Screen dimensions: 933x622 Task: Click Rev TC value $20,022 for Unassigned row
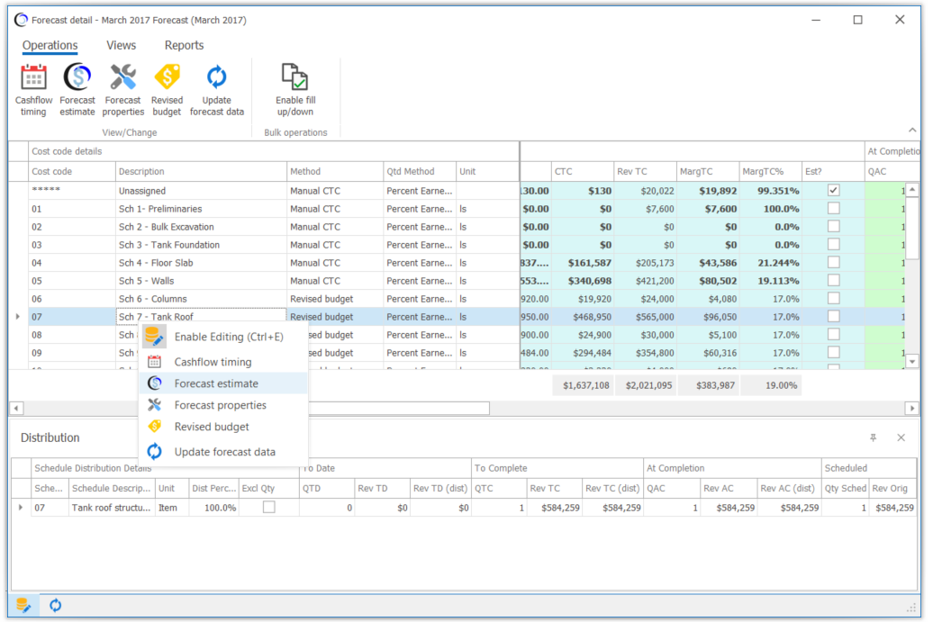click(x=645, y=191)
